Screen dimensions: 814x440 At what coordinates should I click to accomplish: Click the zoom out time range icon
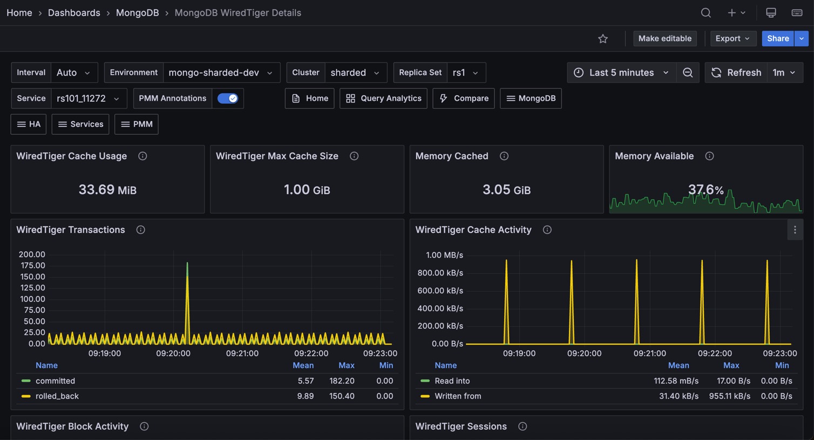tap(688, 73)
